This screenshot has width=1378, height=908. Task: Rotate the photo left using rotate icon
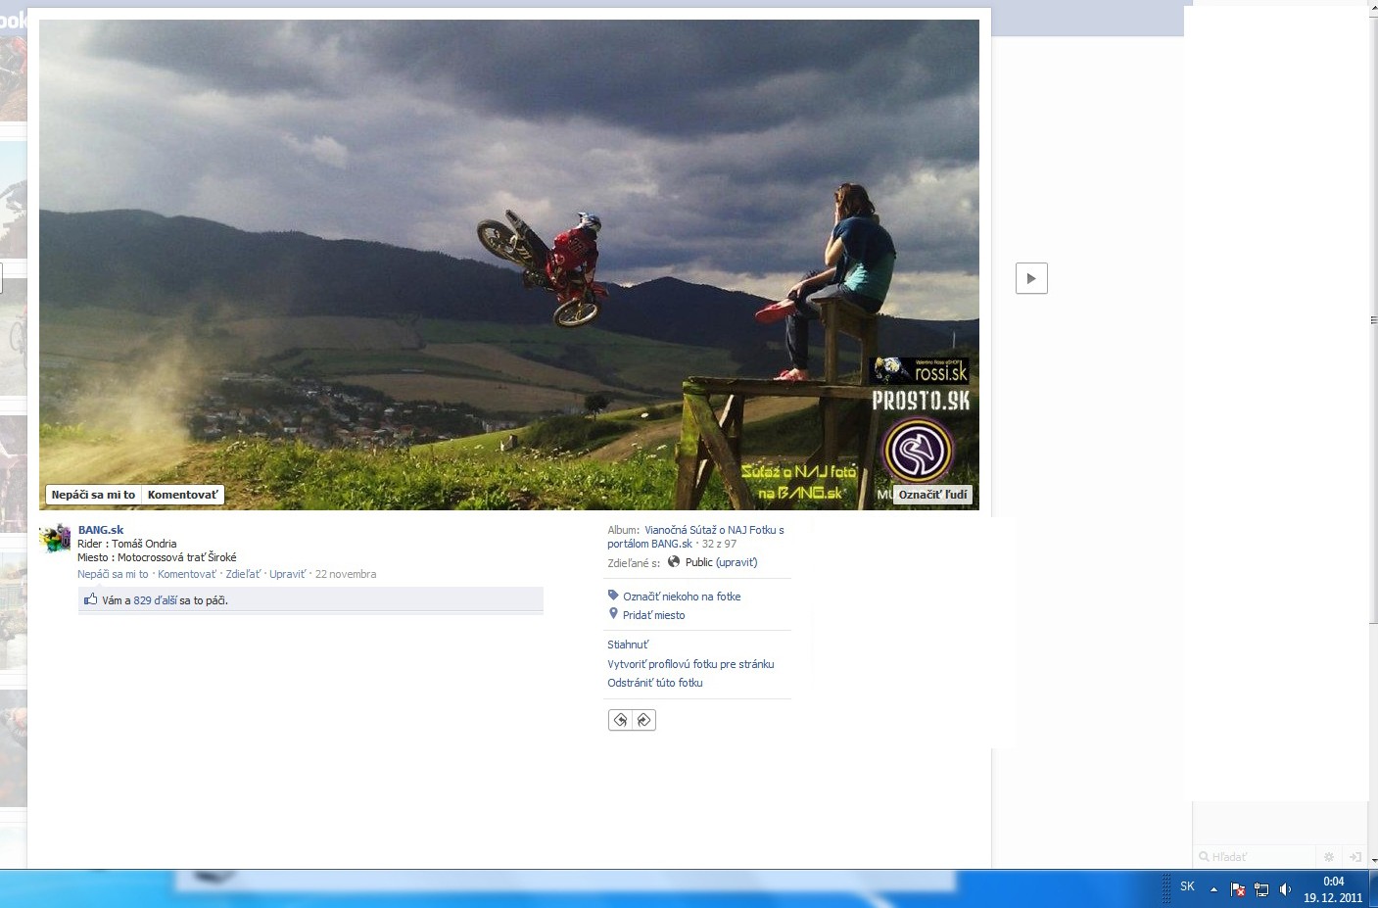pyautogui.click(x=620, y=721)
